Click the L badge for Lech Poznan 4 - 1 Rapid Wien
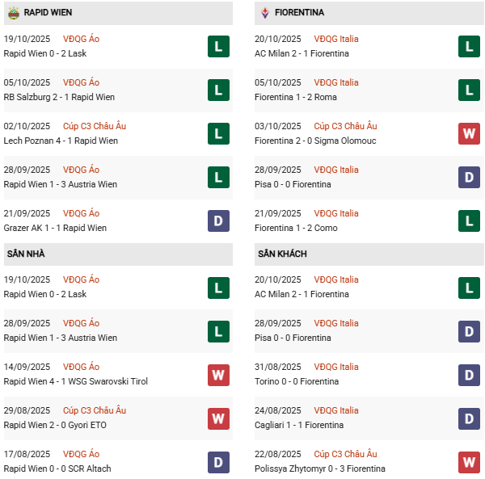Viewport: 485px width, 479px height. tap(218, 133)
